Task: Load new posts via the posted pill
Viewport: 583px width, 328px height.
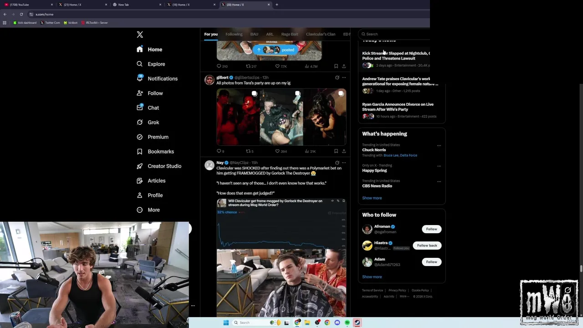Action: click(276, 50)
